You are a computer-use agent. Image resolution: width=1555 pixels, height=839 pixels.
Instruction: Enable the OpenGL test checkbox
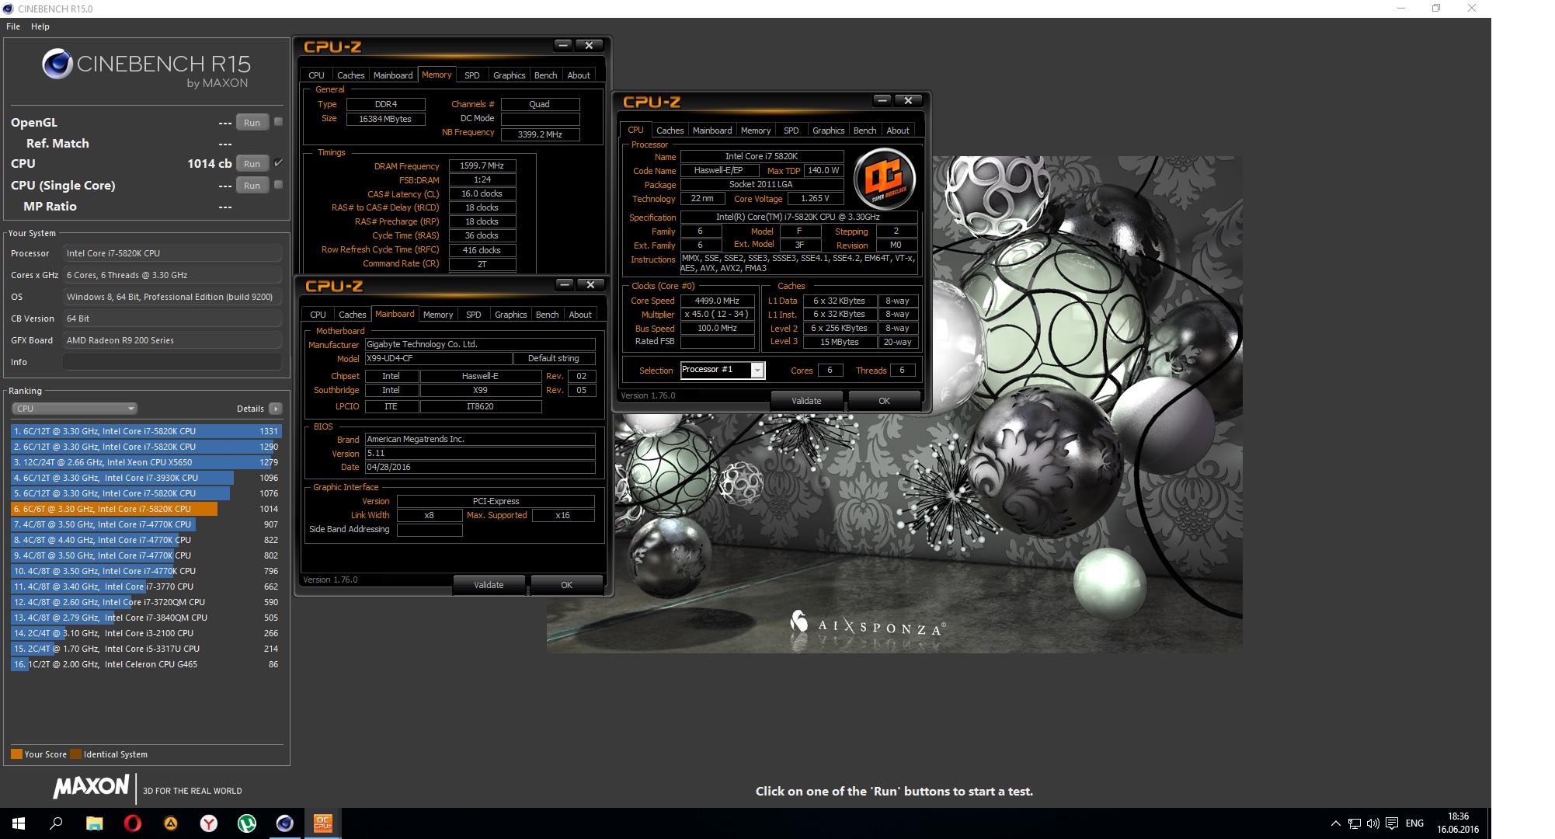pos(278,122)
